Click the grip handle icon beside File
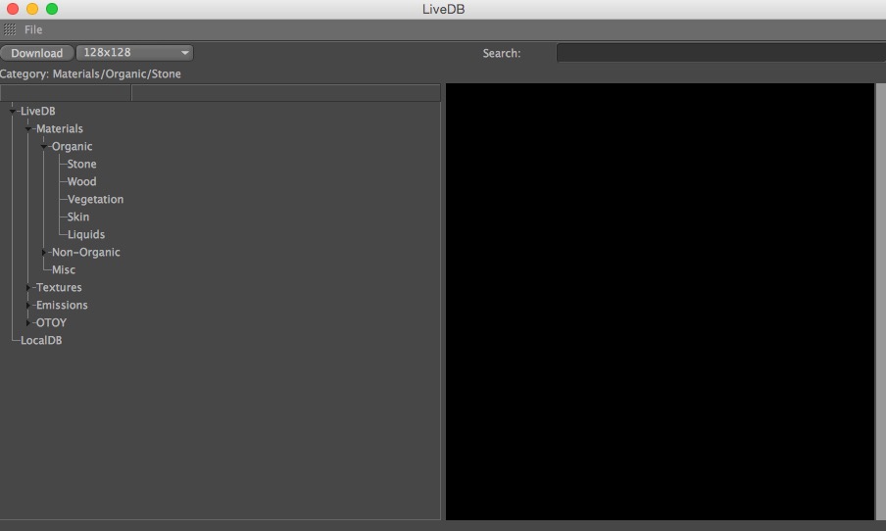The image size is (886, 531). coord(10,29)
